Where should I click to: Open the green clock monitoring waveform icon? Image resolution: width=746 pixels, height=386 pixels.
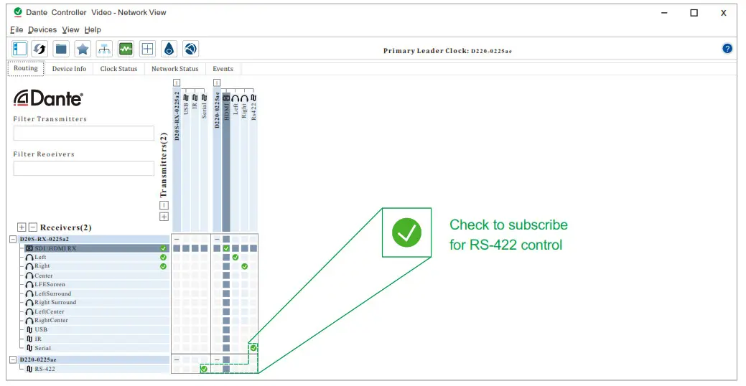point(126,49)
